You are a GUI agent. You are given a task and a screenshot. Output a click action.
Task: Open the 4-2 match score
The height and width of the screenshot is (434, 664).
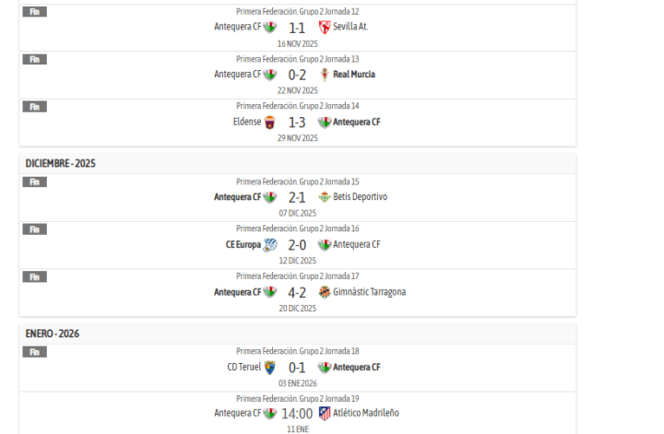click(297, 292)
